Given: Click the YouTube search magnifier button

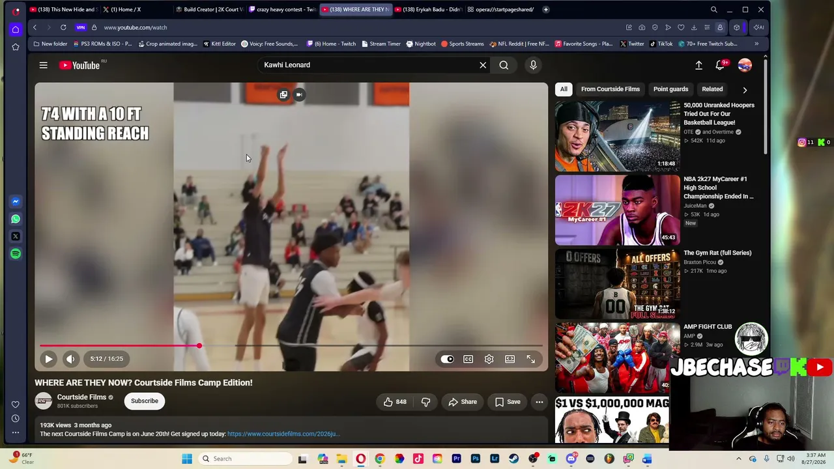Looking at the screenshot, I should (x=504, y=65).
